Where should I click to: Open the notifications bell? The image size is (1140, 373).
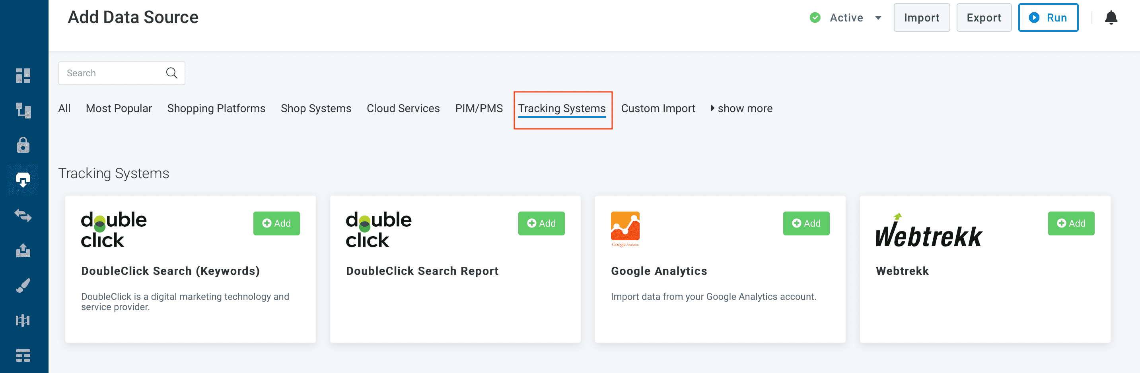pyautogui.click(x=1110, y=18)
